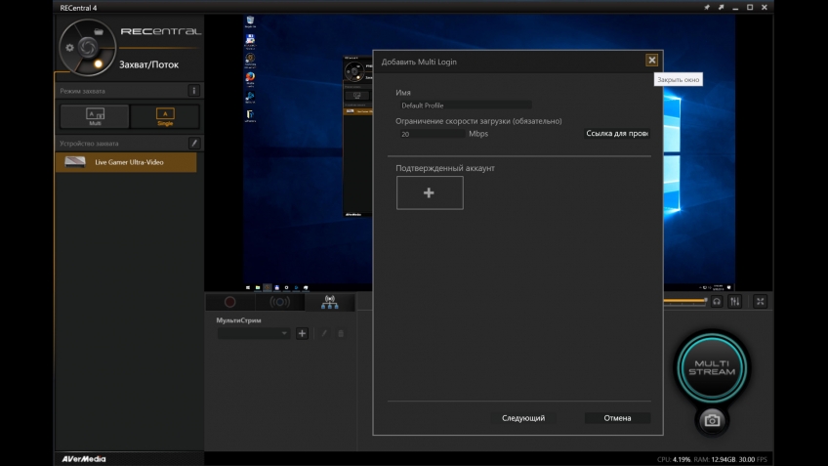Click the aperture center of the wheel

point(88,48)
